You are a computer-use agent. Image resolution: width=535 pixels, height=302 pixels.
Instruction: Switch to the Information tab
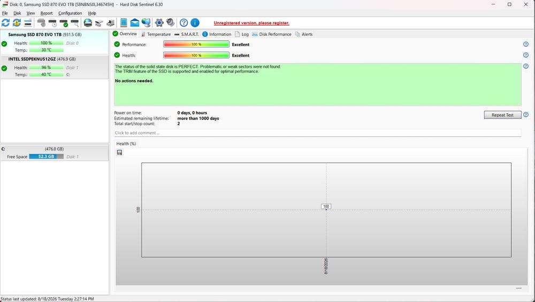217,34
